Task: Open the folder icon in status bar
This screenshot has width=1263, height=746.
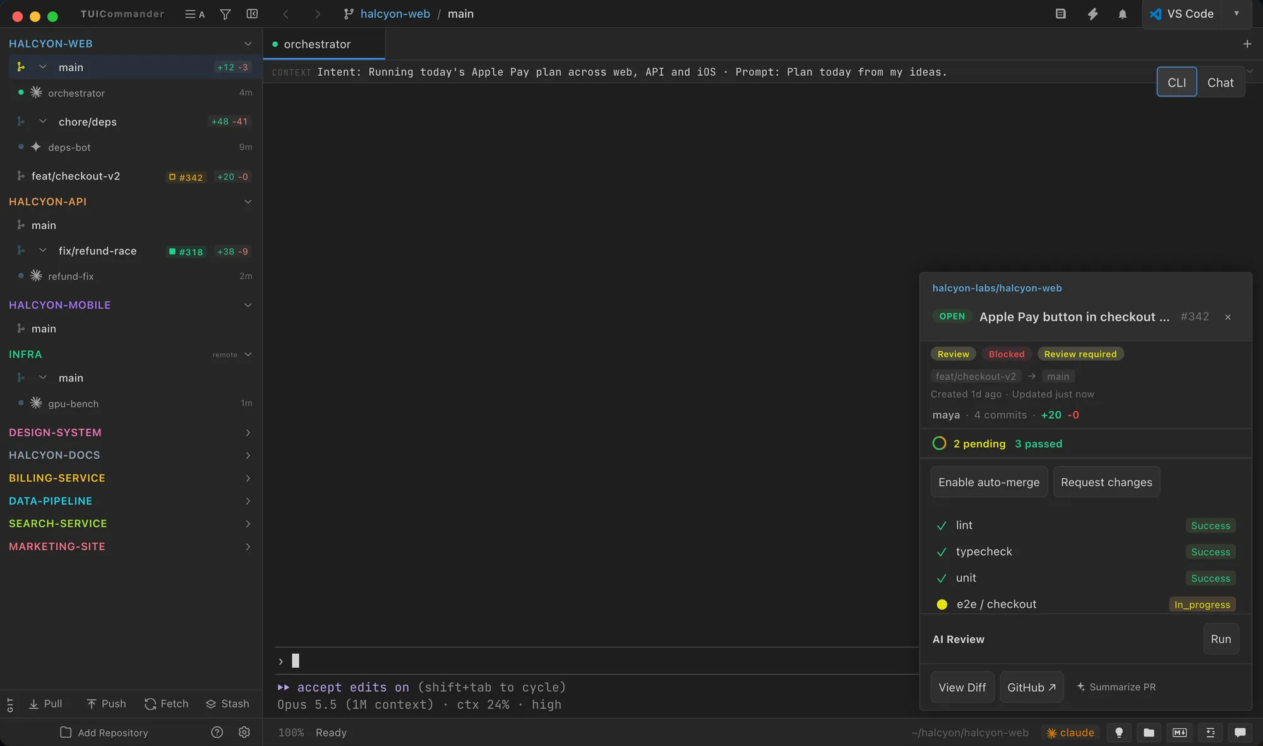Action: [1149, 733]
